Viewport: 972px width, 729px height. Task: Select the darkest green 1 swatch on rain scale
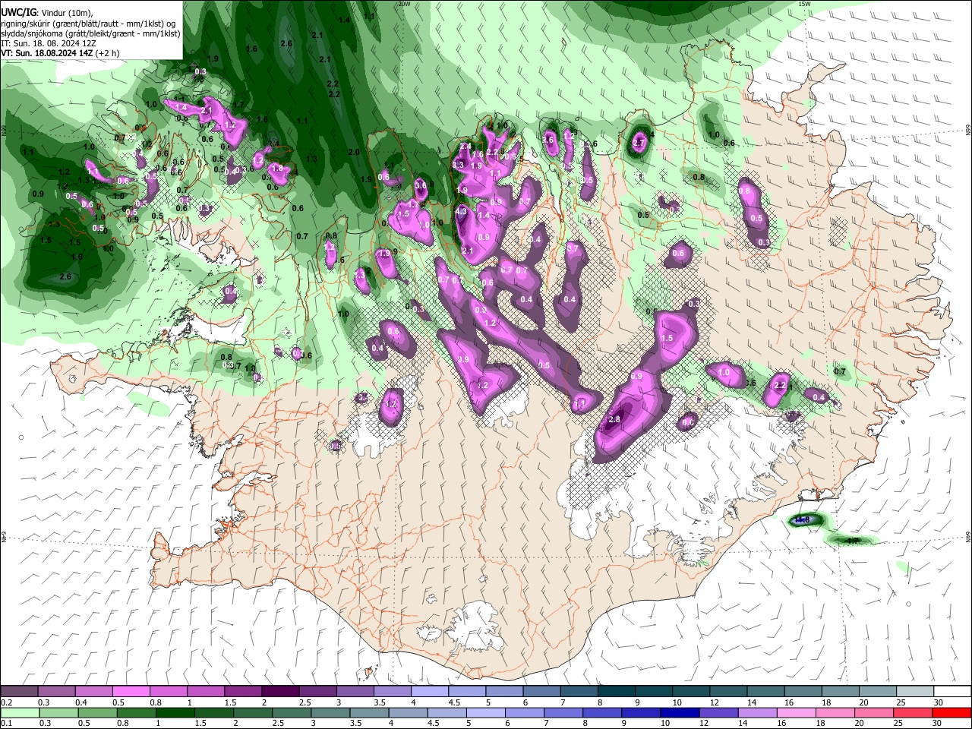(x=175, y=712)
